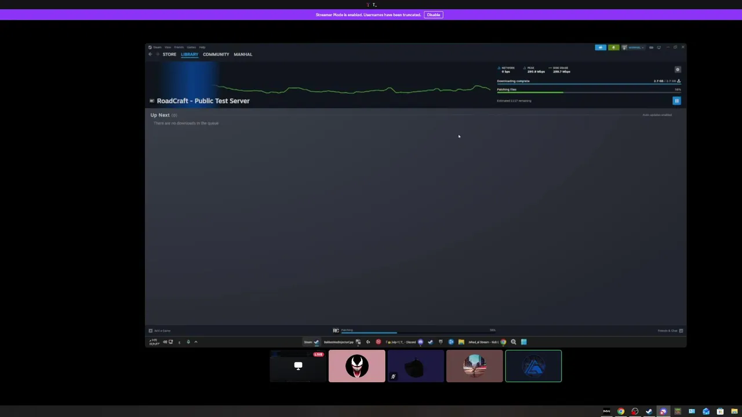Open the Friends menu in Steam

179,47
